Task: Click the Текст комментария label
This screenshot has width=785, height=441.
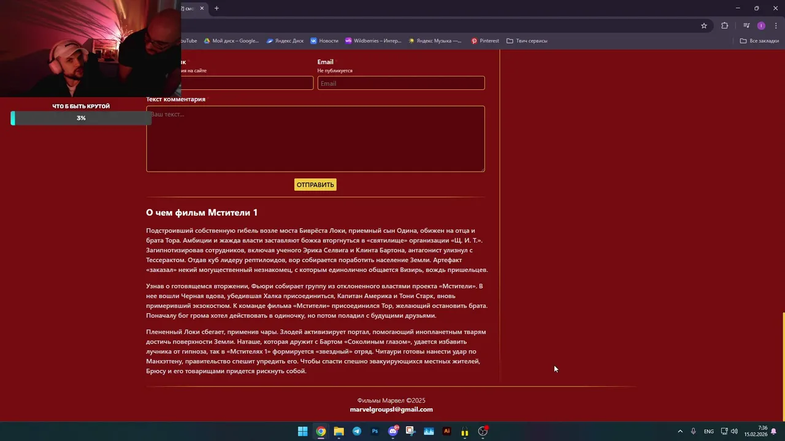Action: [175, 99]
